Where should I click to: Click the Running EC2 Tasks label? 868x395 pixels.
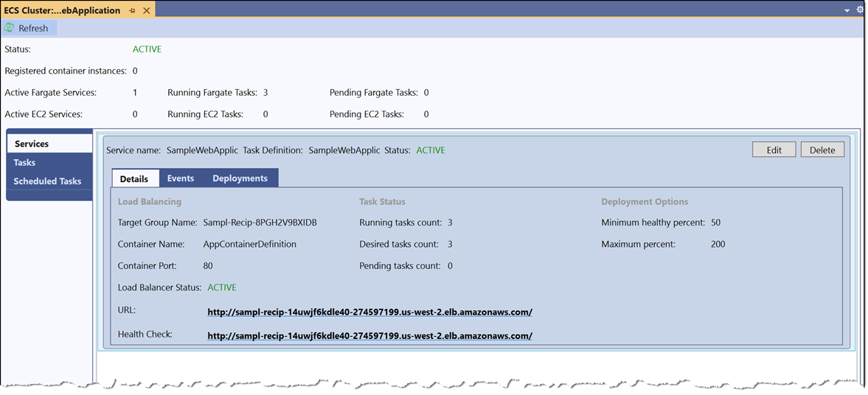[205, 114]
